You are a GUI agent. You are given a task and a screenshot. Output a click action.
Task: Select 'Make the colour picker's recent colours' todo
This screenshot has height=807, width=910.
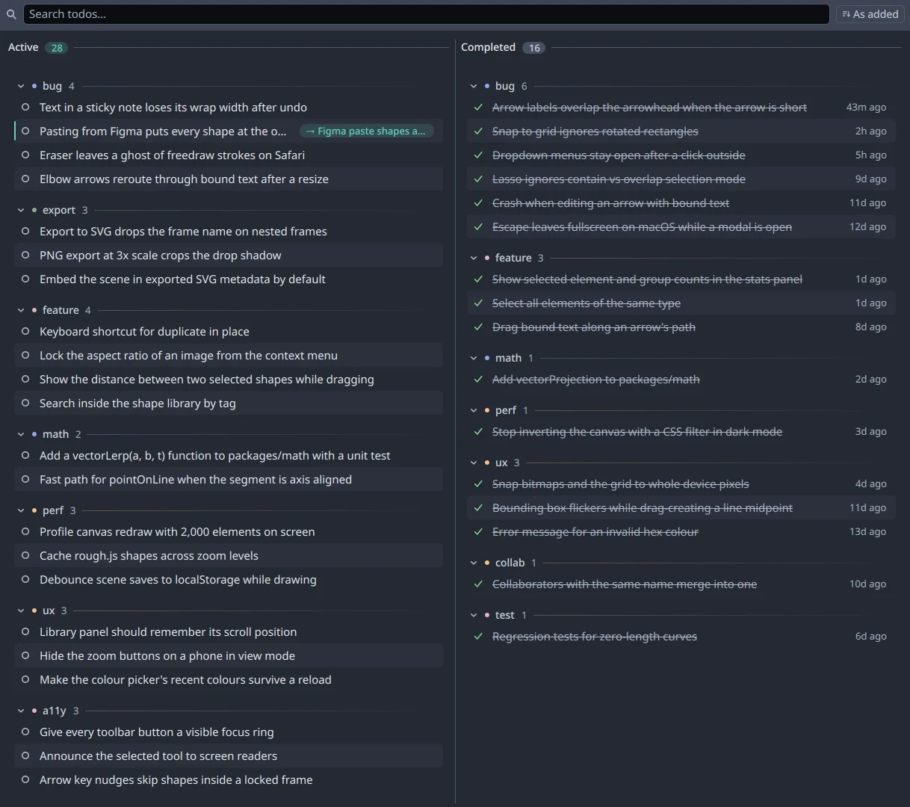pyautogui.click(x=229, y=679)
